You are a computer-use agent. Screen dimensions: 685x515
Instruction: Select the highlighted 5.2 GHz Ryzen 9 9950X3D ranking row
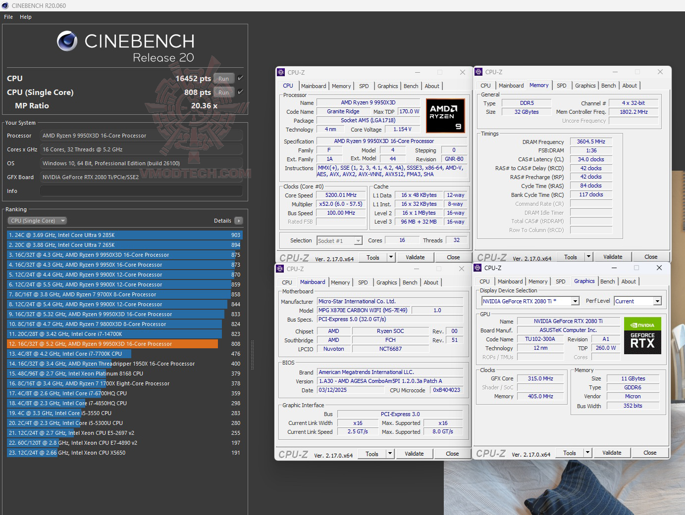point(124,344)
